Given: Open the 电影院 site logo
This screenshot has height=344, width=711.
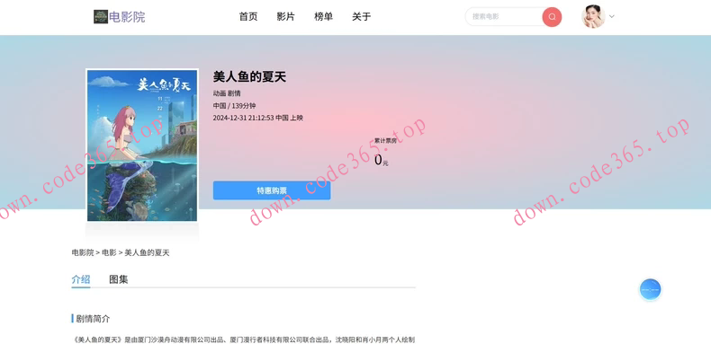Looking at the screenshot, I should (101, 17).
